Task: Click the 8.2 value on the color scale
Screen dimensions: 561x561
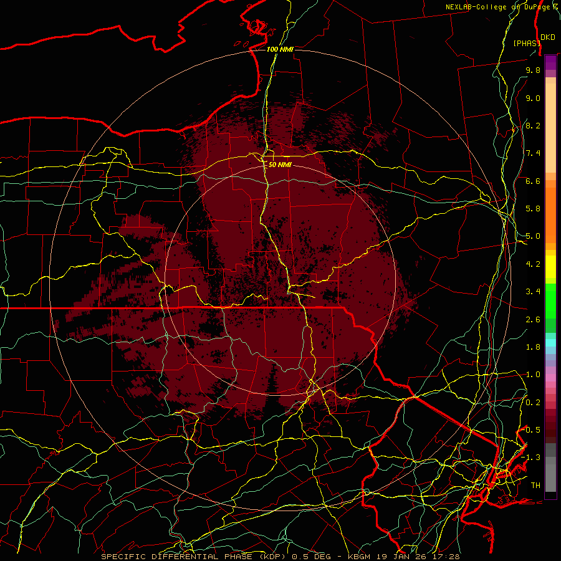Action: (533, 125)
